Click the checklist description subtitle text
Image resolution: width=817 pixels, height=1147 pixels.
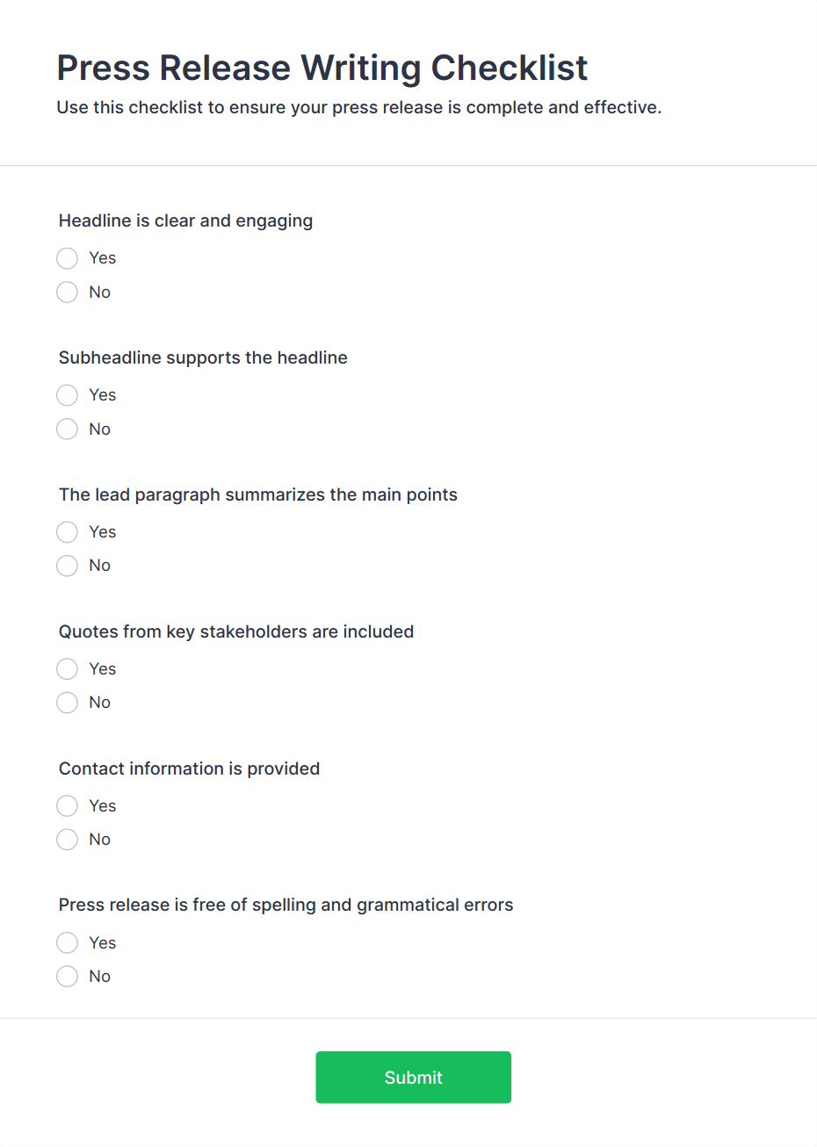click(358, 108)
